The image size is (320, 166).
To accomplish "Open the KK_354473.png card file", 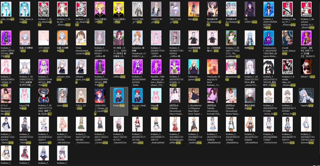I will [250, 9].
